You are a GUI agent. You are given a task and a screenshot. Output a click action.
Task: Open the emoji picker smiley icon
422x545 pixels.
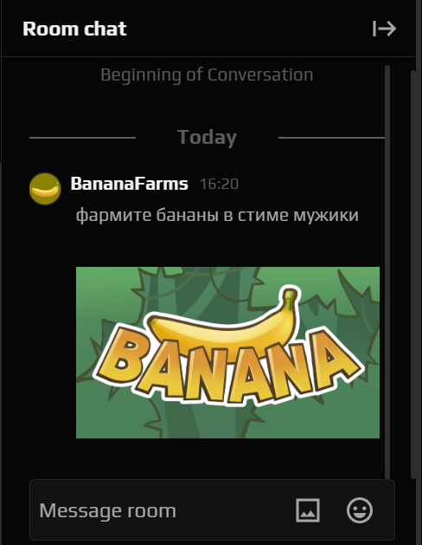[360, 510]
